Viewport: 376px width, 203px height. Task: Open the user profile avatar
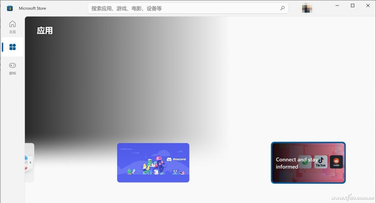[307, 8]
